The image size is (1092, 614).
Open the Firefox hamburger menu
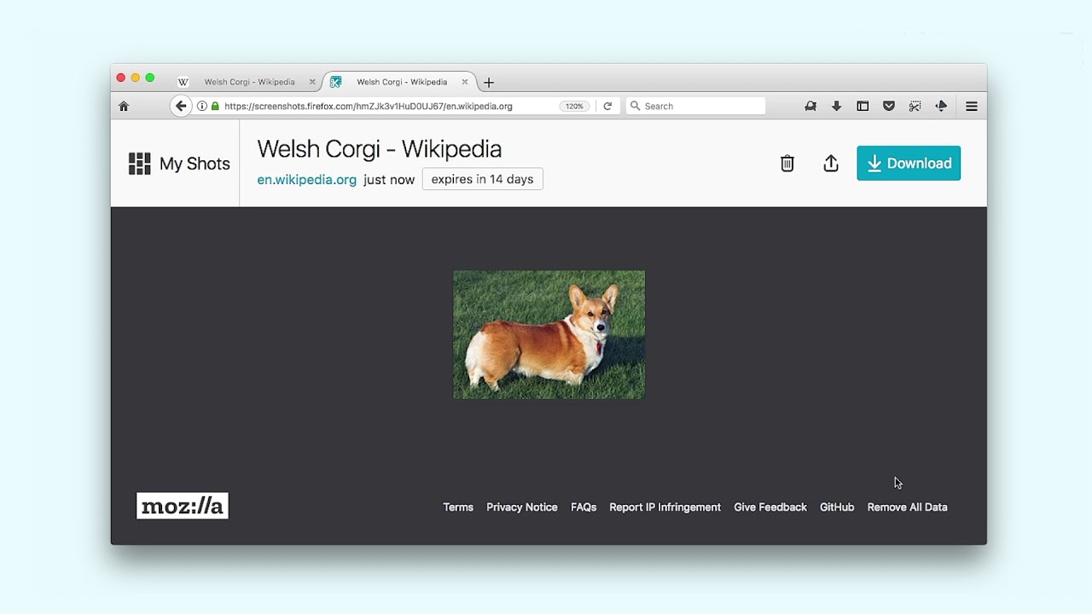tap(972, 107)
